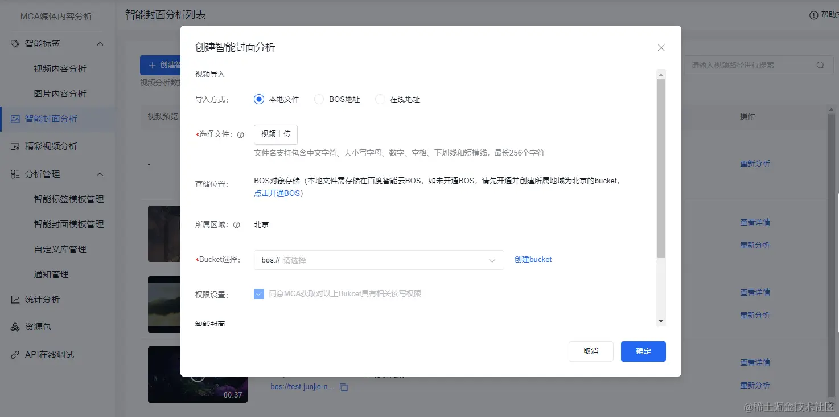Click the dialog scrollbar's up arrow
The height and width of the screenshot is (417, 839).
tap(661, 74)
